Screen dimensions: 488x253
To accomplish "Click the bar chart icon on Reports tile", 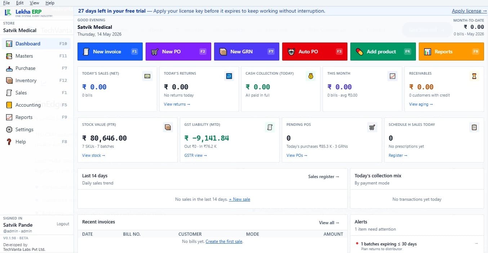I will point(427,52).
